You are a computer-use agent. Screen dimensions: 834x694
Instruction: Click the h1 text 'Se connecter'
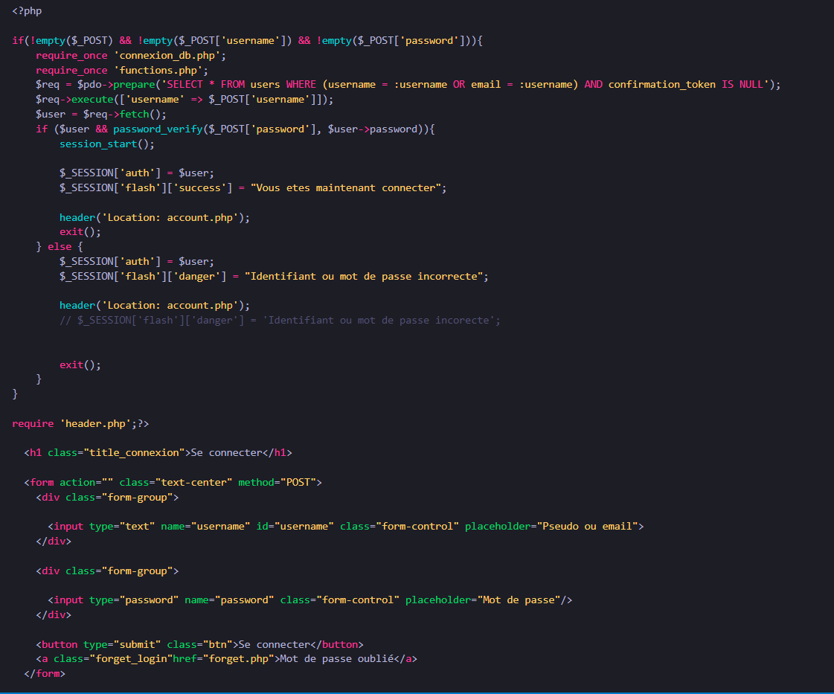point(227,452)
